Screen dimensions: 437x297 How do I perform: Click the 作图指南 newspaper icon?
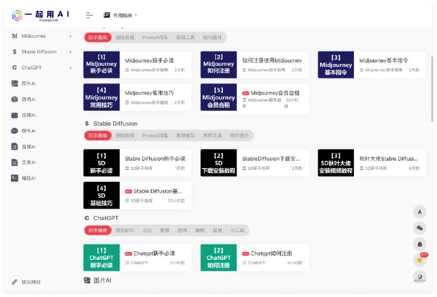tap(107, 15)
